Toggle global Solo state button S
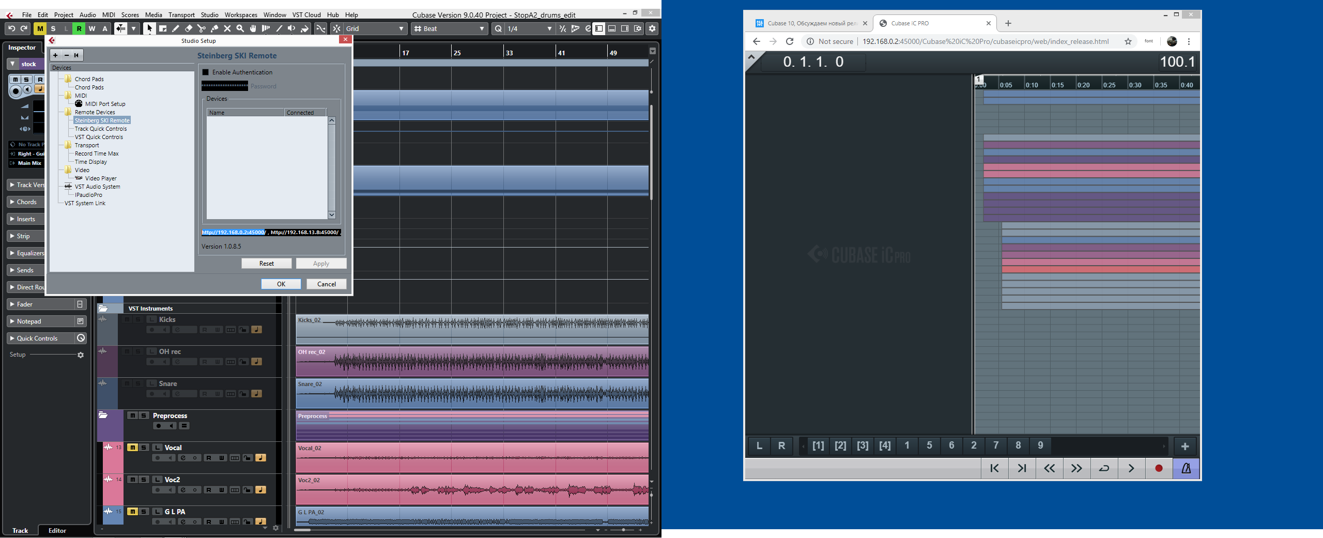Screen dimensions: 1323x538 coord(53,28)
